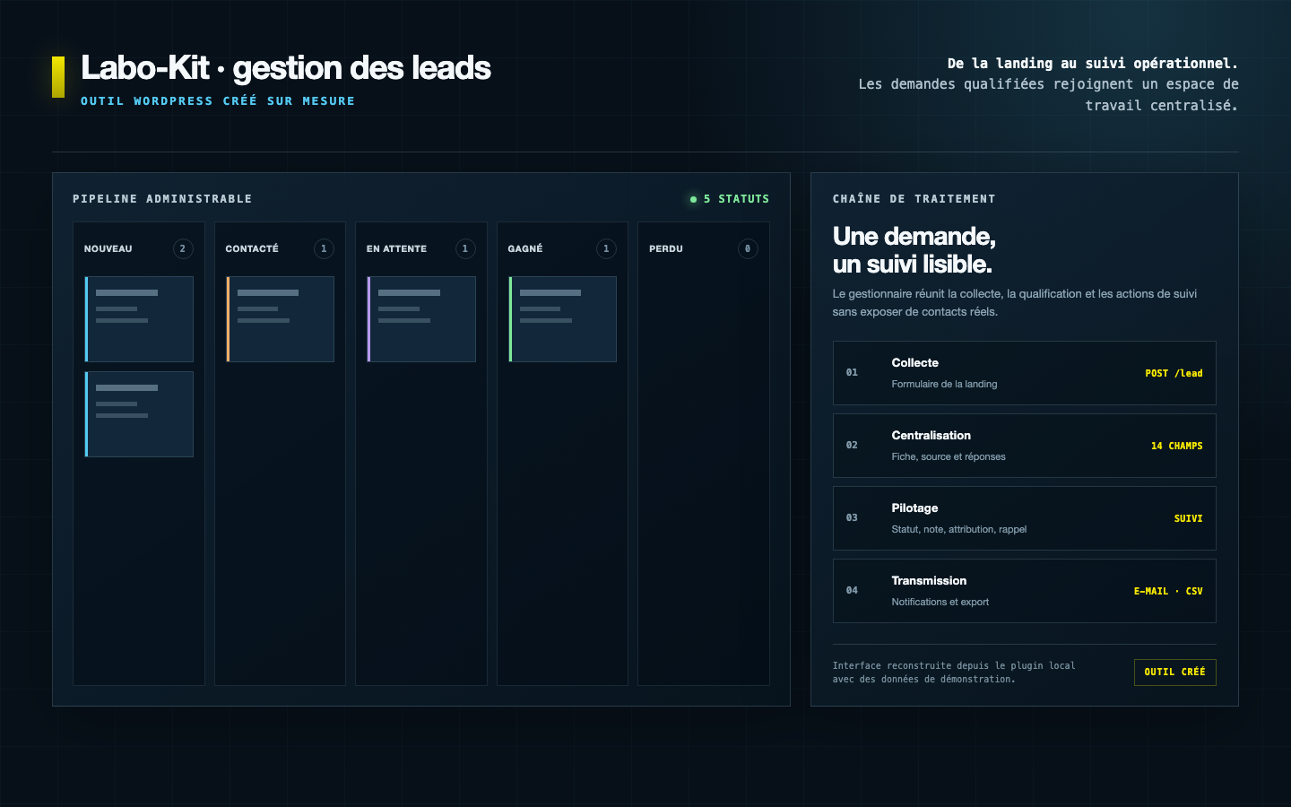Image resolution: width=1291 pixels, height=807 pixels.
Task: Select the CONTACTÉ column header
Action: pyautogui.click(x=252, y=248)
